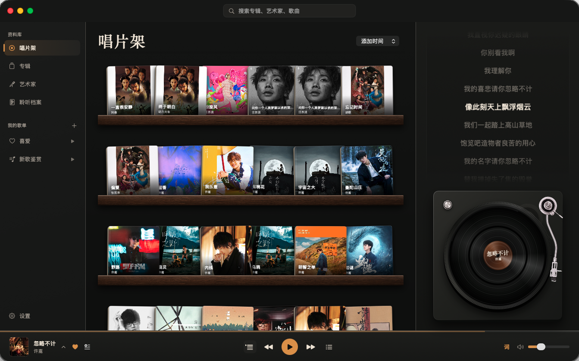The height and width of the screenshot is (361, 579).
Task: Adjust the volume slider
Action: (x=548, y=347)
